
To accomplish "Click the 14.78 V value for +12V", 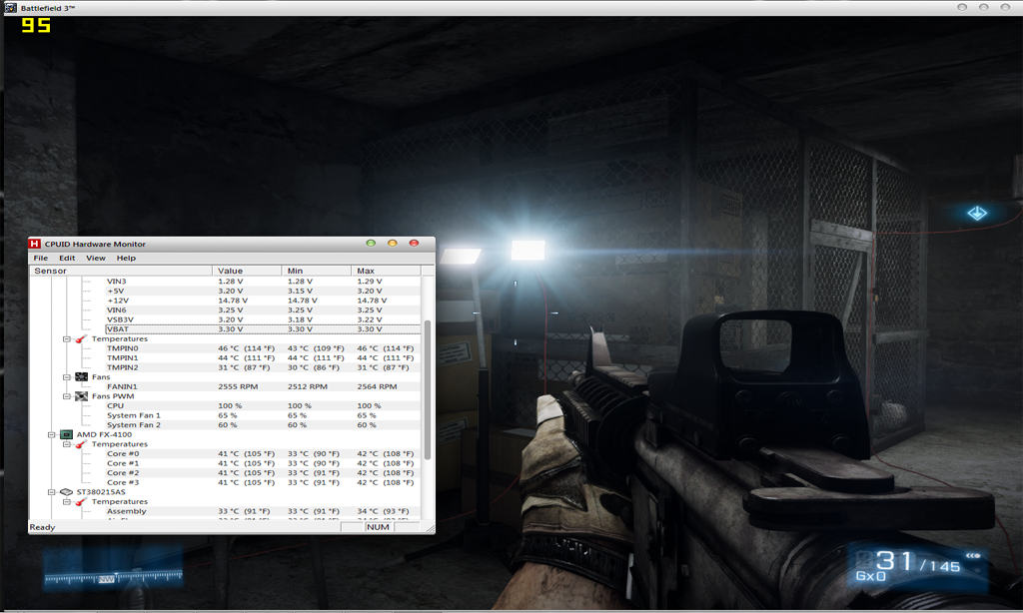I will click(x=232, y=301).
